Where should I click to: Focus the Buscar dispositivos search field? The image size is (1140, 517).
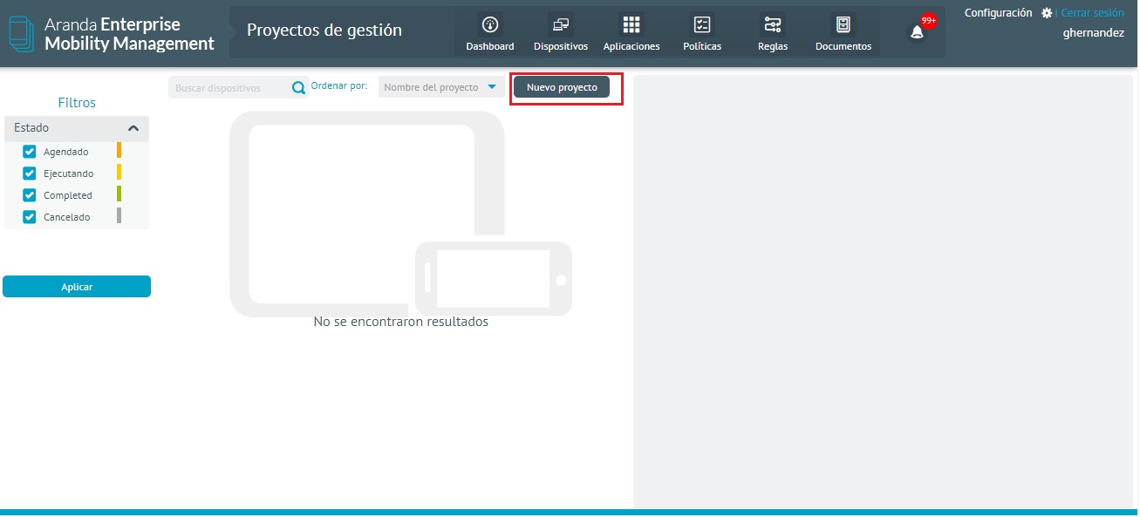[230, 88]
